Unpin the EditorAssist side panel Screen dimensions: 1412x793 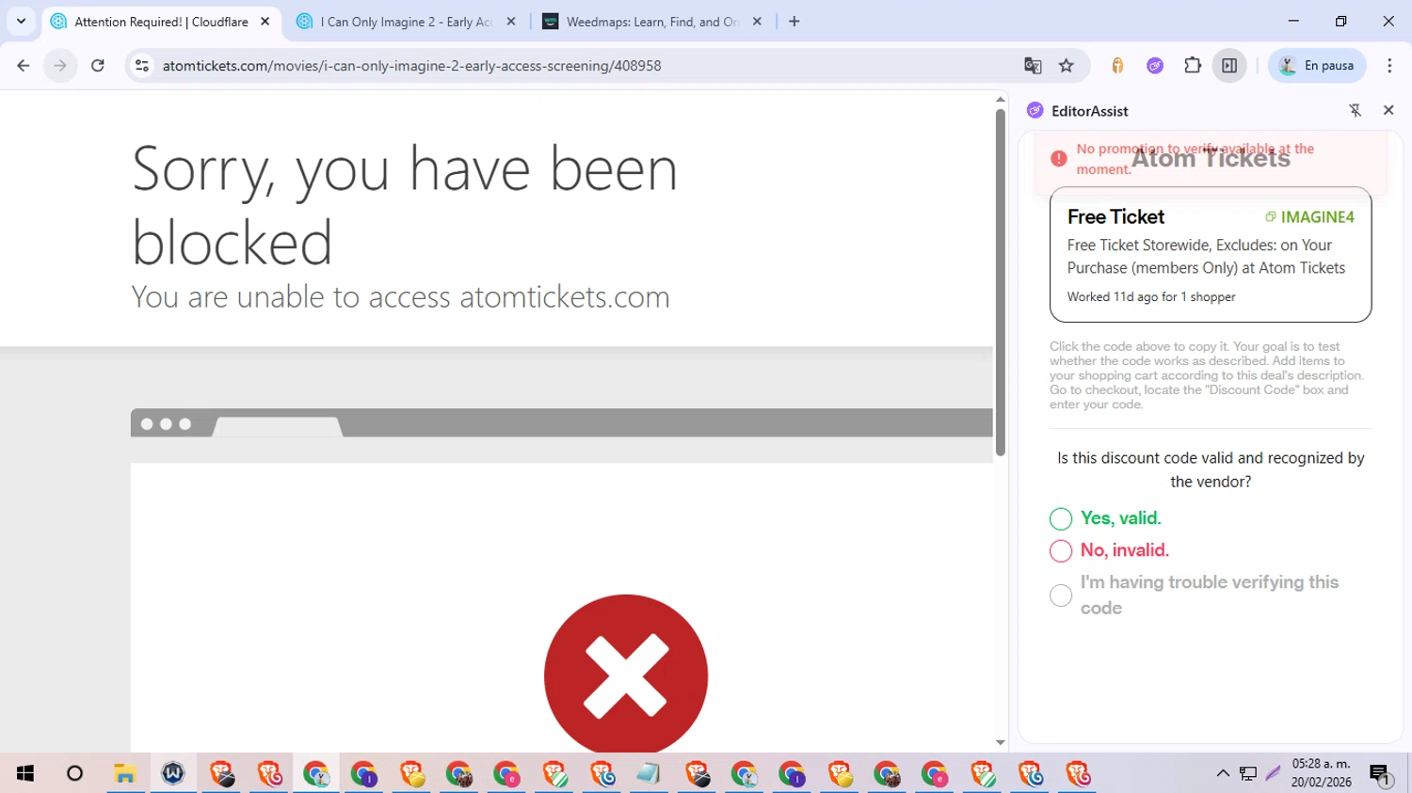coord(1356,110)
